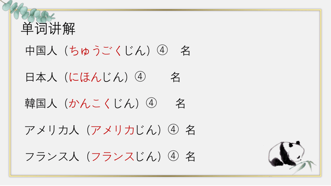Viewport: 331px width, 186px height.
Task: Click circled 4 accent mark after ちゅうごくじん
Action: click(x=162, y=50)
